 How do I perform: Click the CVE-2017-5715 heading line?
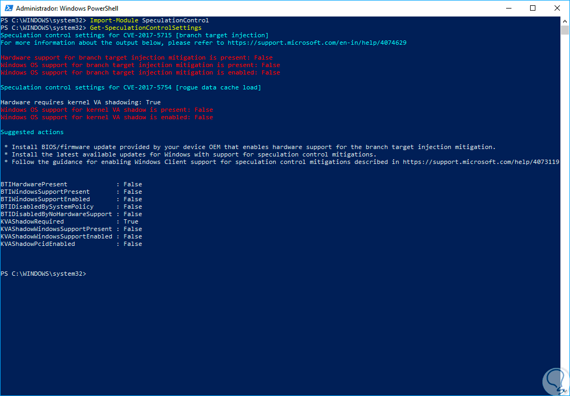[x=135, y=35]
